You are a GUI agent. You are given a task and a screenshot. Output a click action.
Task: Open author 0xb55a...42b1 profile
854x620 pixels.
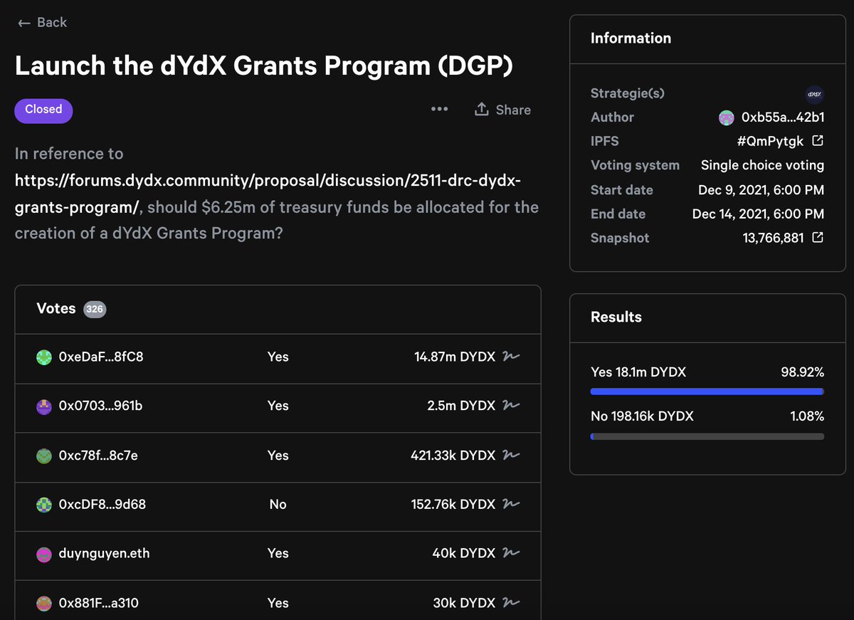(x=783, y=117)
